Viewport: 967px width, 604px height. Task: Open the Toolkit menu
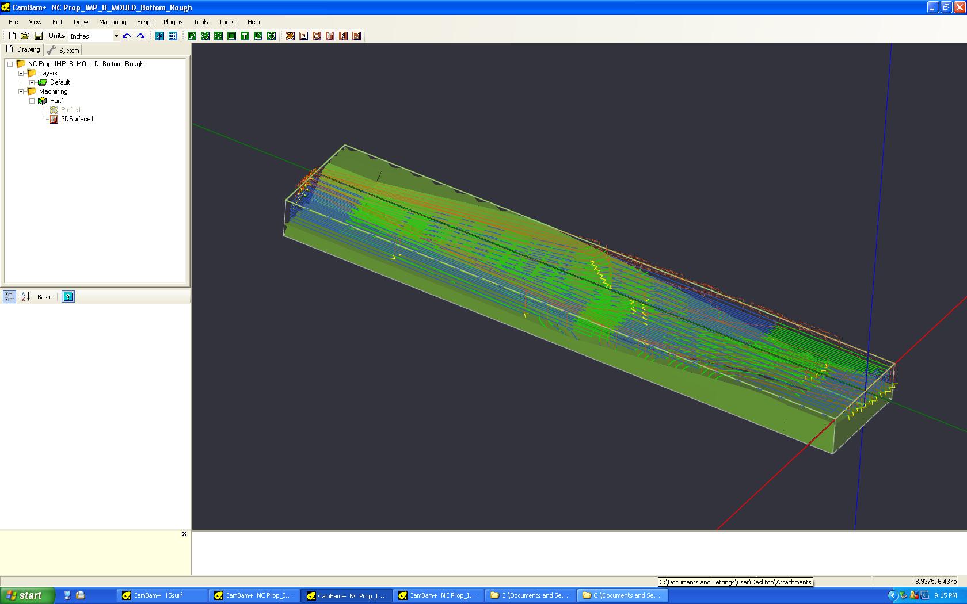coord(227,22)
